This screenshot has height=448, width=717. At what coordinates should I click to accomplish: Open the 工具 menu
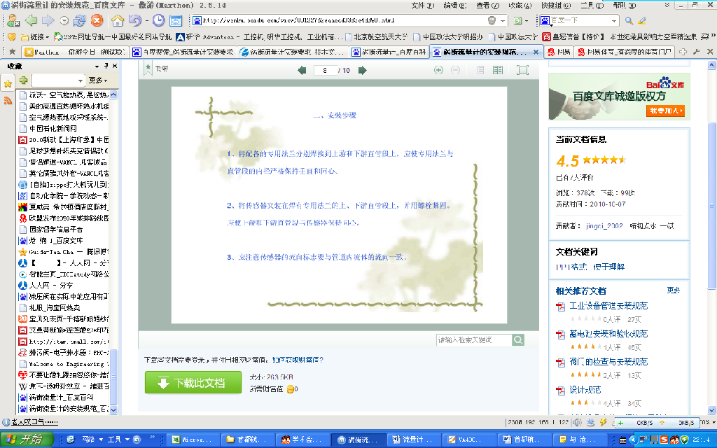pos(592,5)
